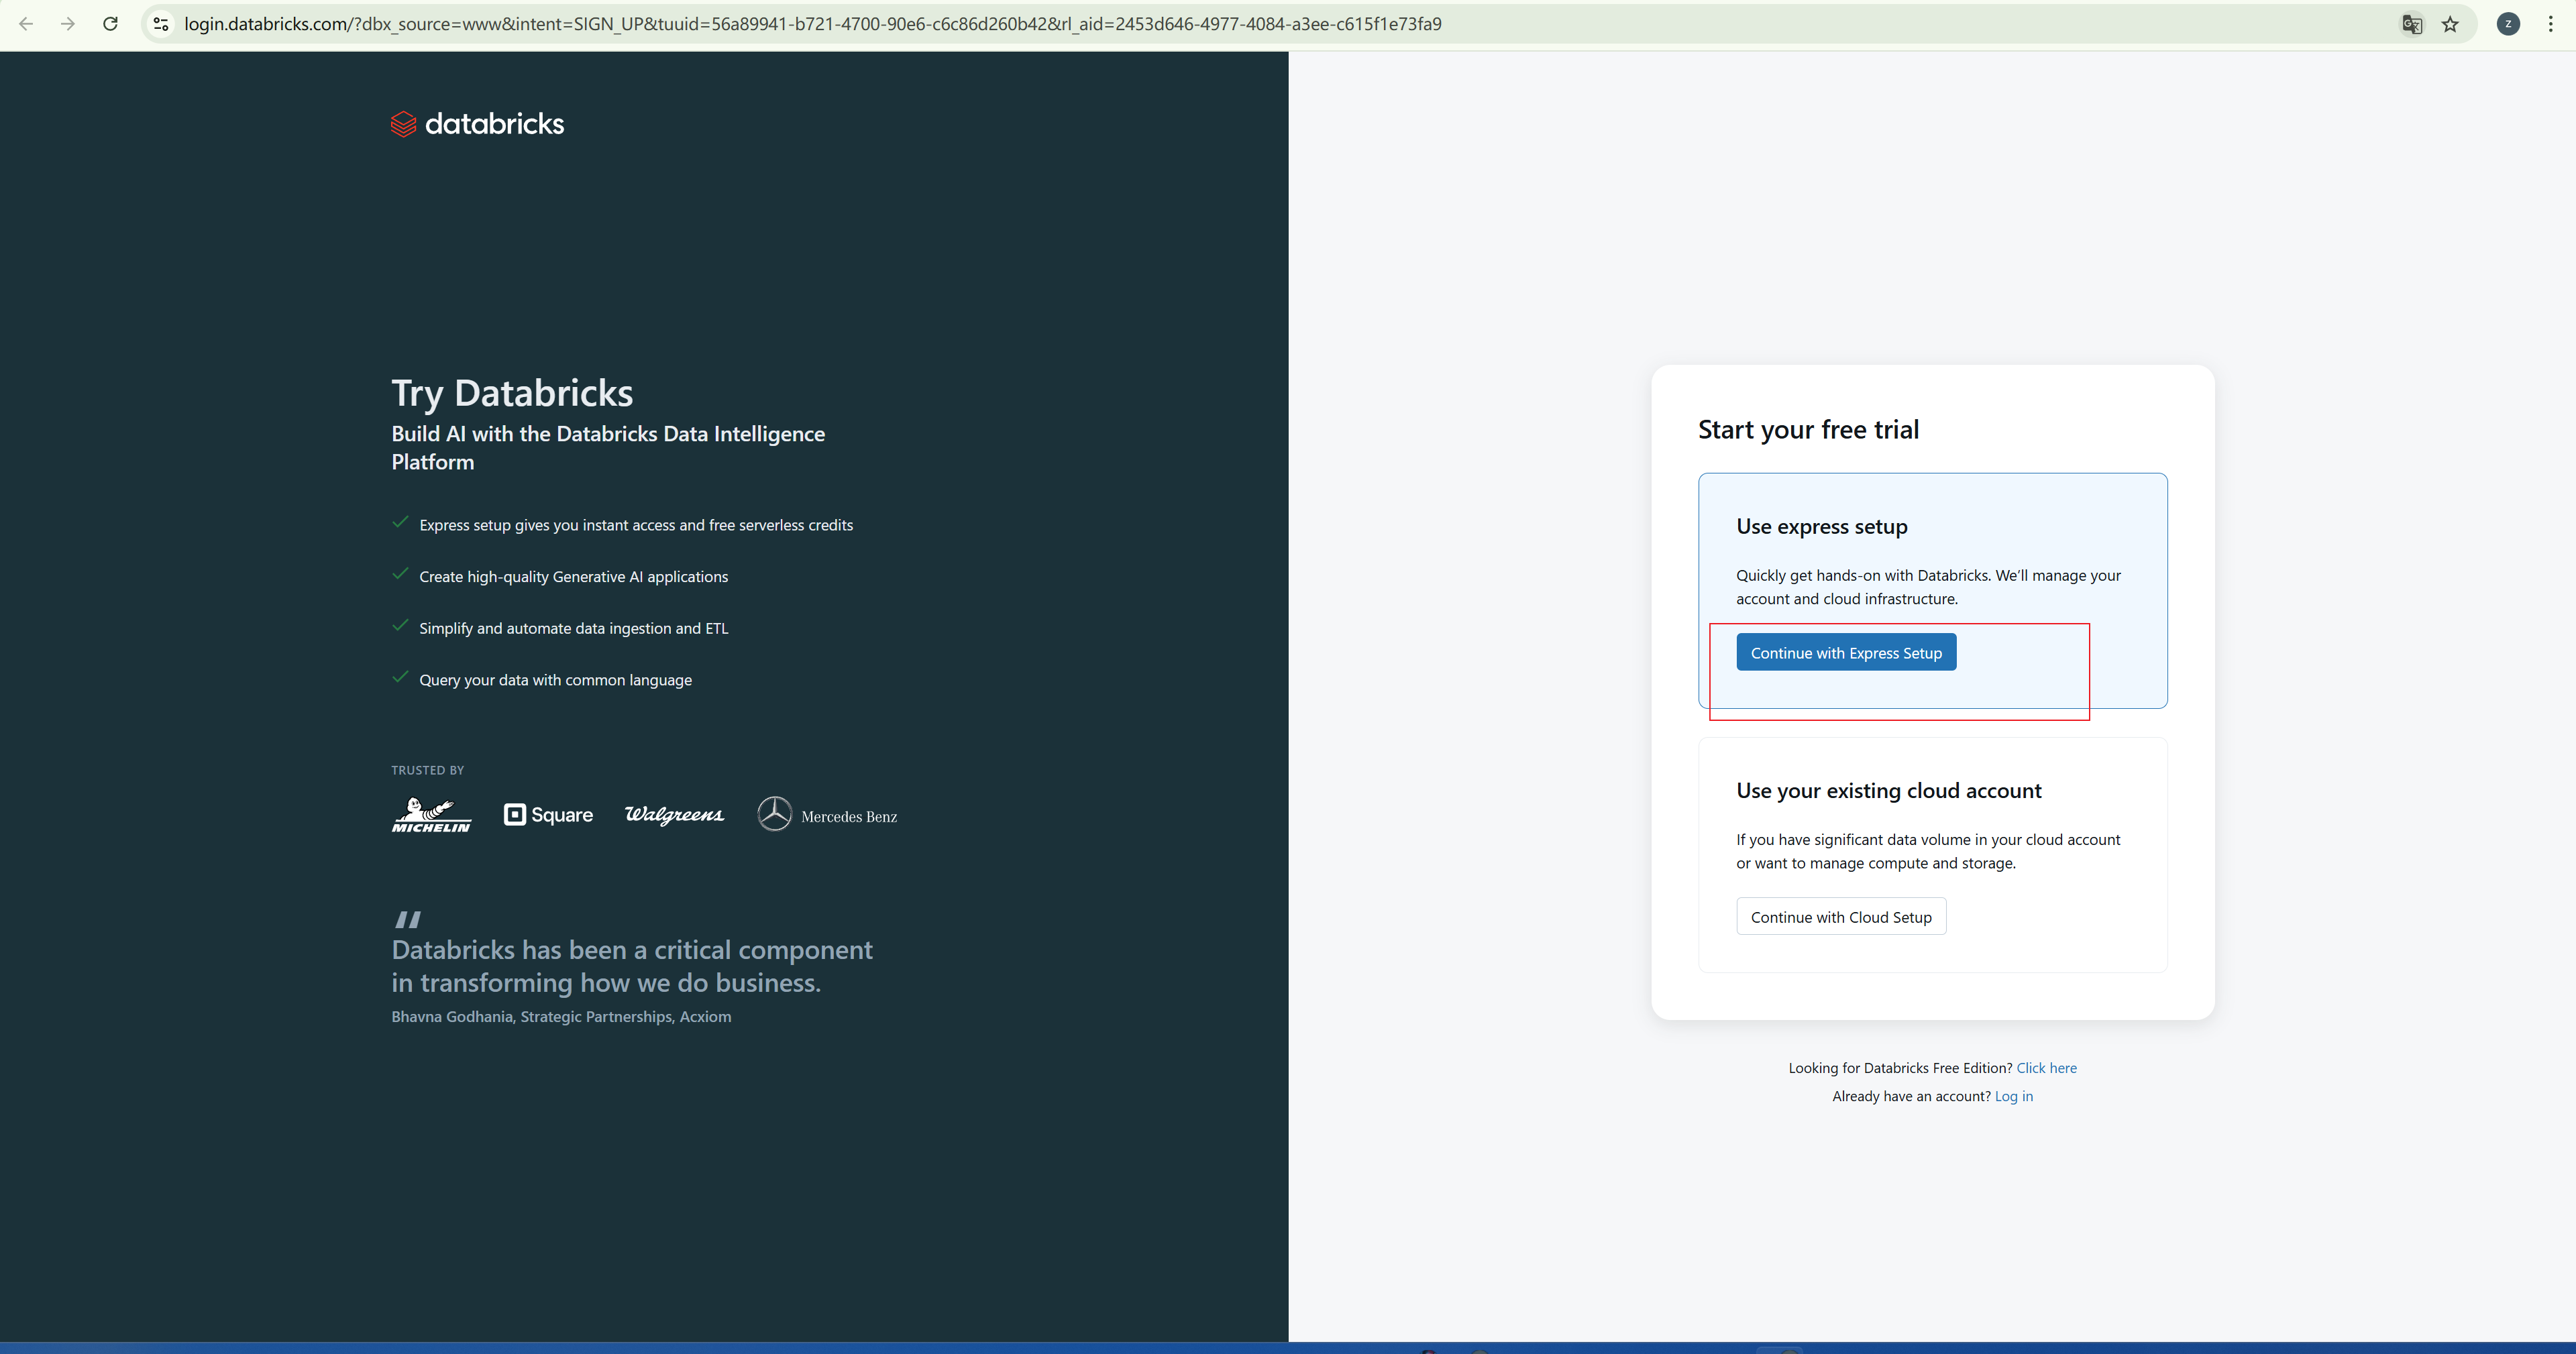Click the 'Quickly get hands-on with Databricks' description
The height and width of the screenshot is (1354, 2576).
[x=1928, y=587]
